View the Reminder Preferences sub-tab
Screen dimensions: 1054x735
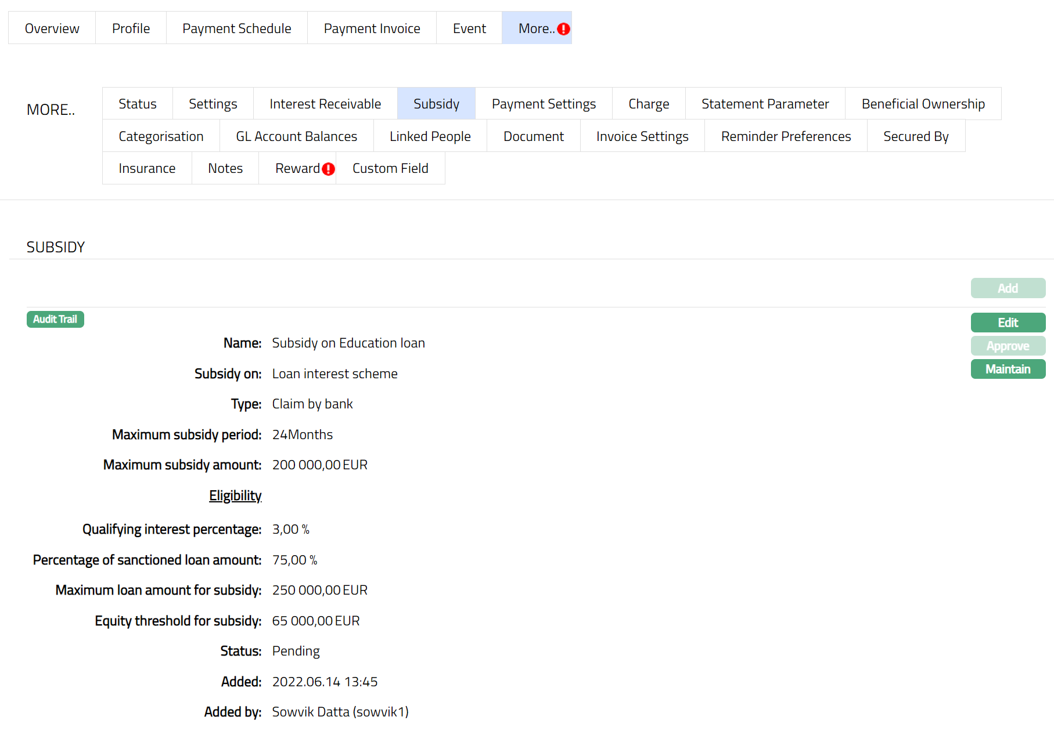[786, 136]
